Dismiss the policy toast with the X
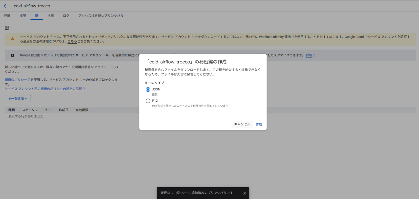The height and width of the screenshot is (199, 419). click(x=244, y=193)
